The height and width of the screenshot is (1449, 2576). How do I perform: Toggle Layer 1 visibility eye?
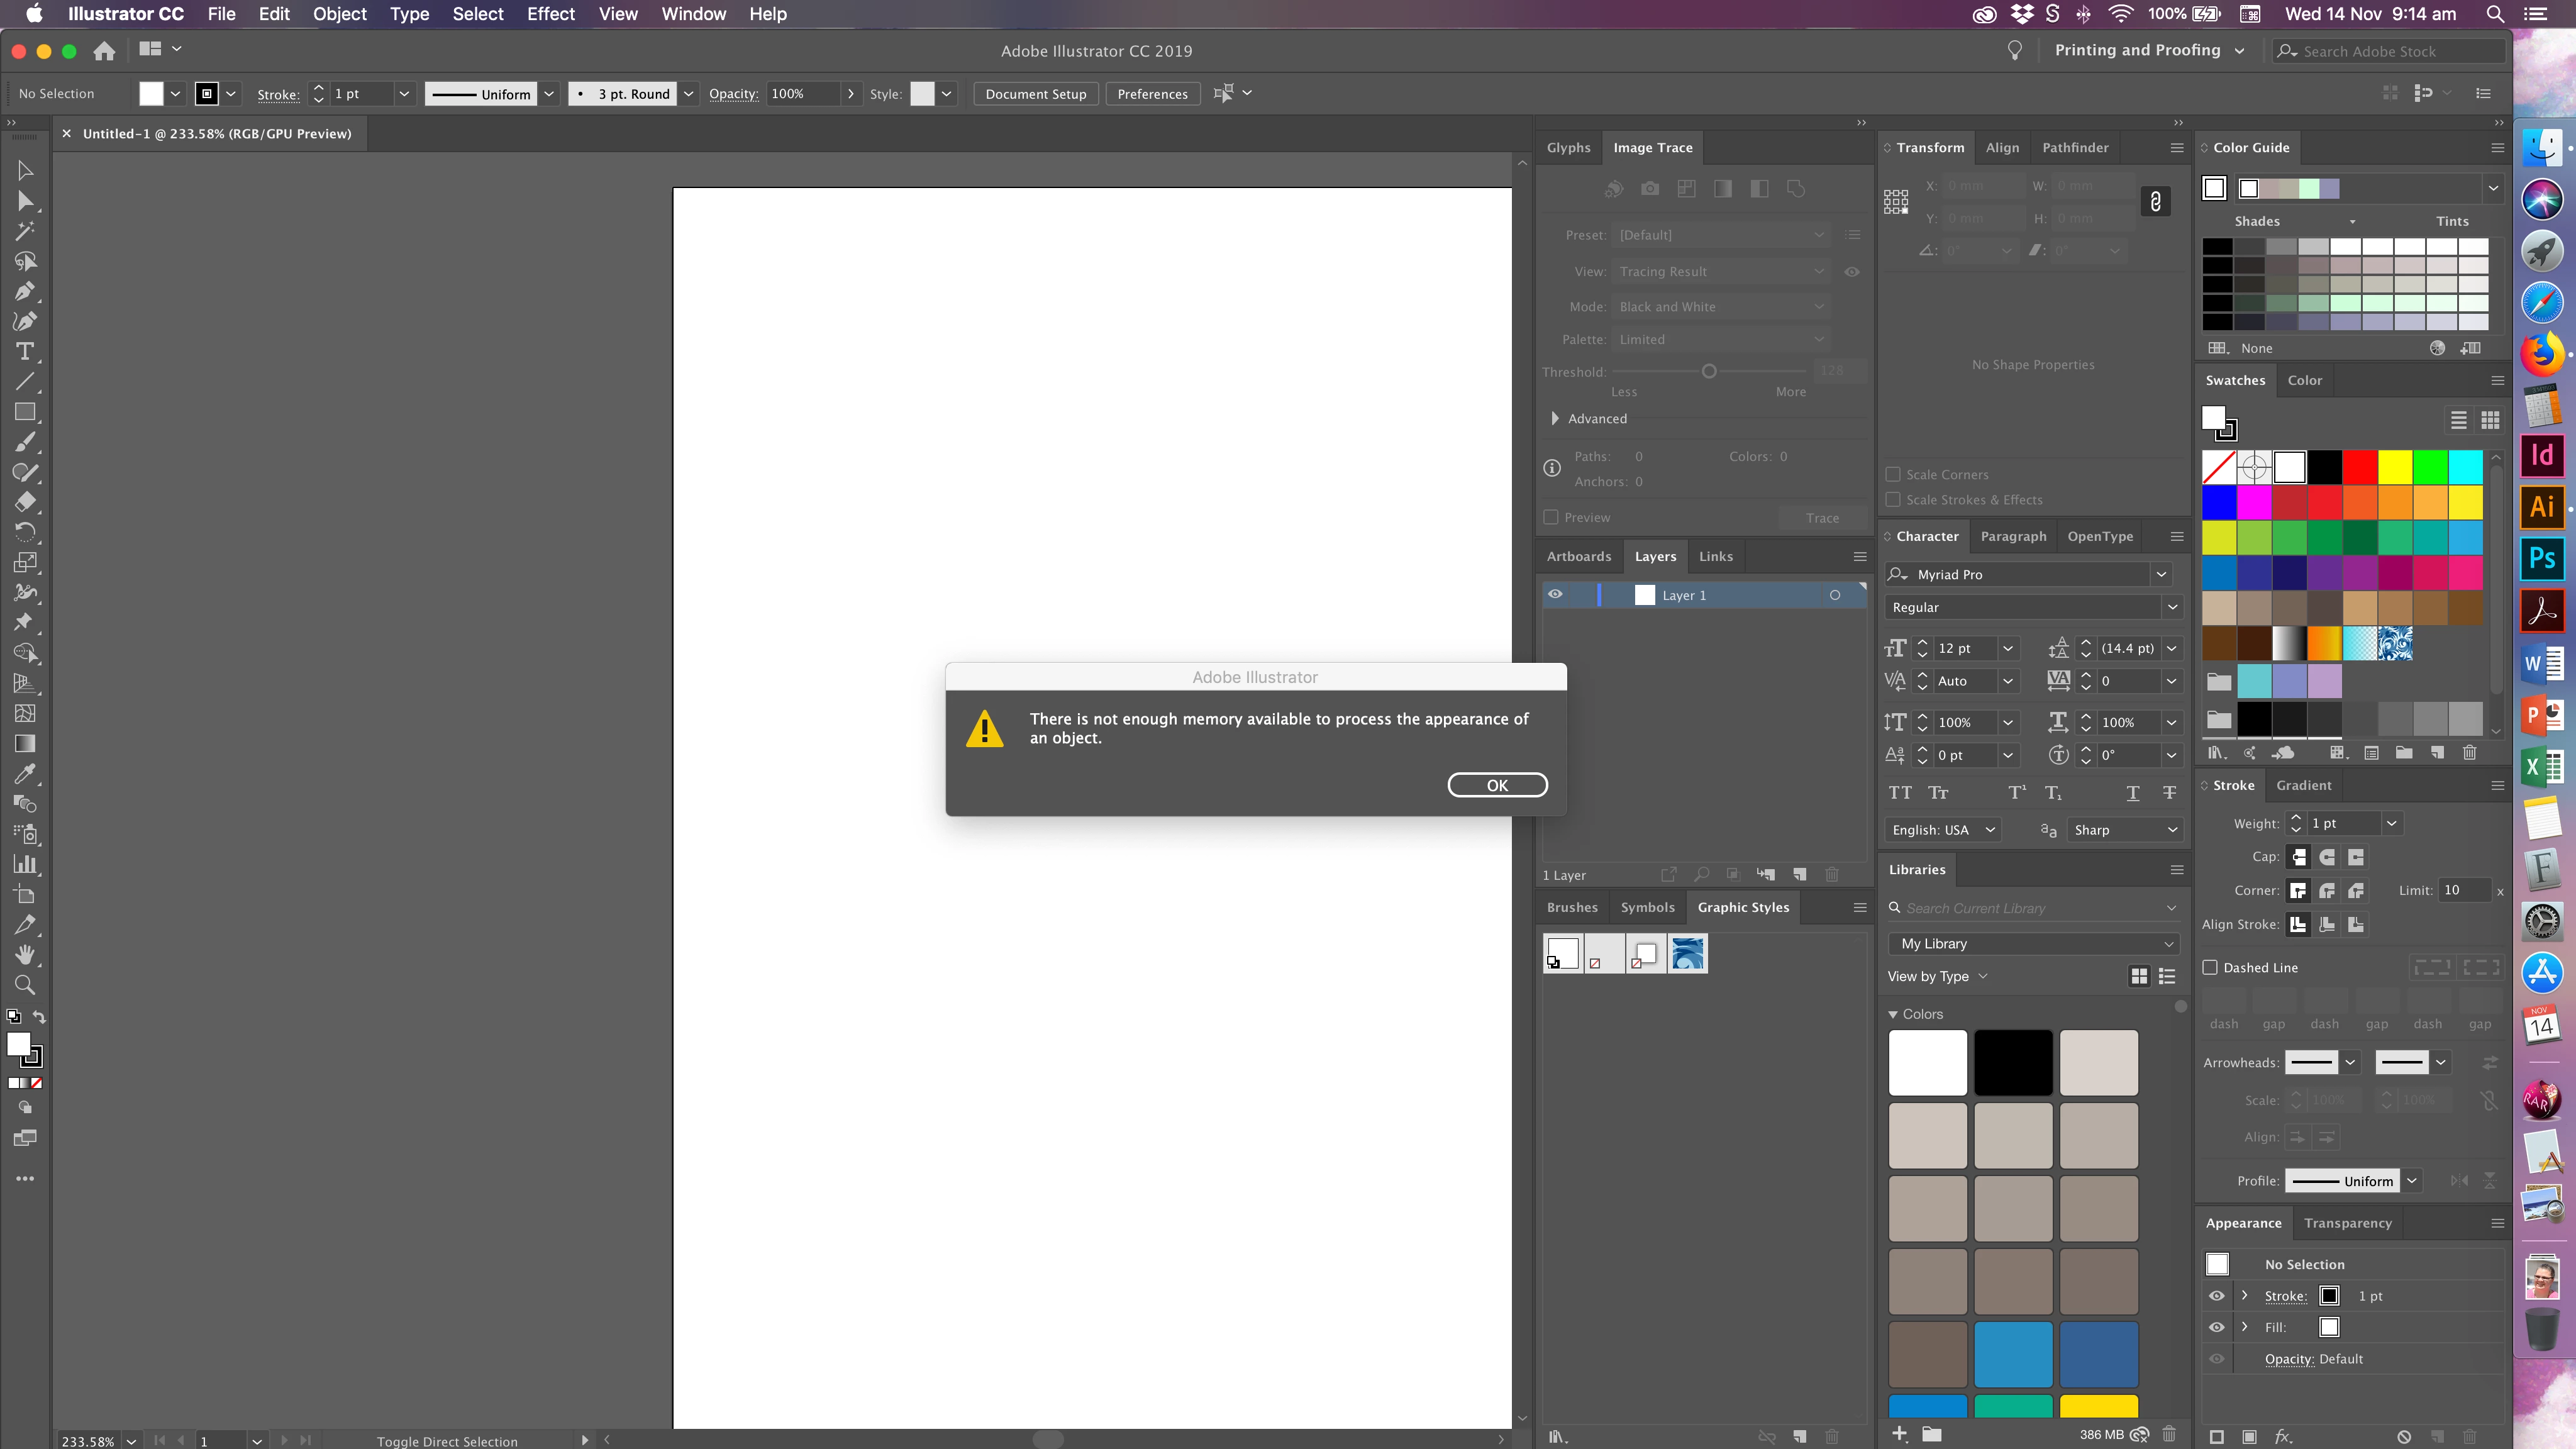point(1555,594)
